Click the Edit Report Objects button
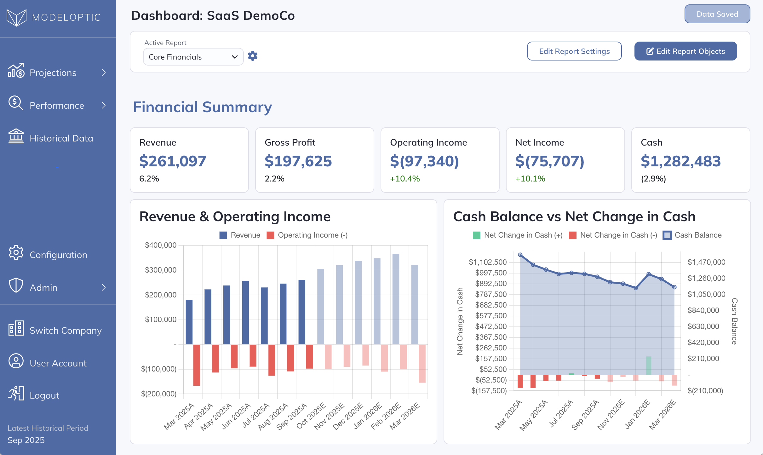The width and height of the screenshot is (763, 455). tap(686, 51)
